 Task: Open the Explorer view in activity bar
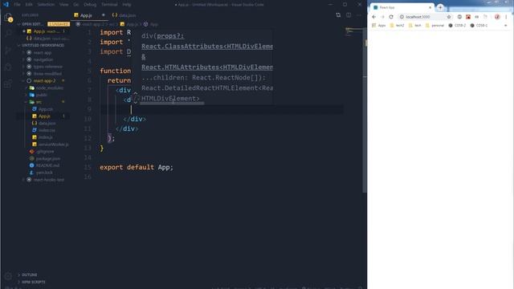[8, 18]
